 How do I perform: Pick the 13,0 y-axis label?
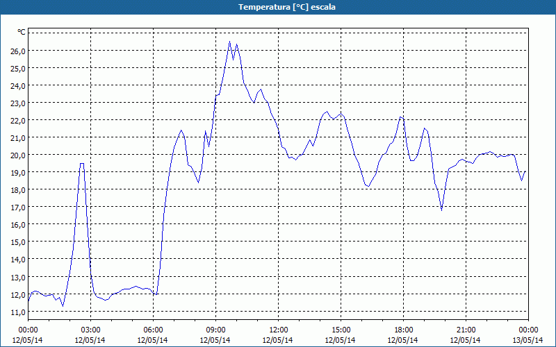[x=18, y=277]
